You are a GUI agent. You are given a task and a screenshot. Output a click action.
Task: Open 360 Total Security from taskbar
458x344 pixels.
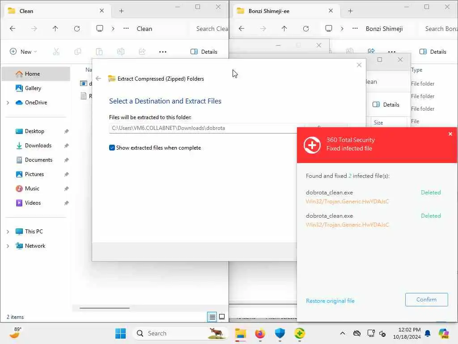(x=300, y=333)
